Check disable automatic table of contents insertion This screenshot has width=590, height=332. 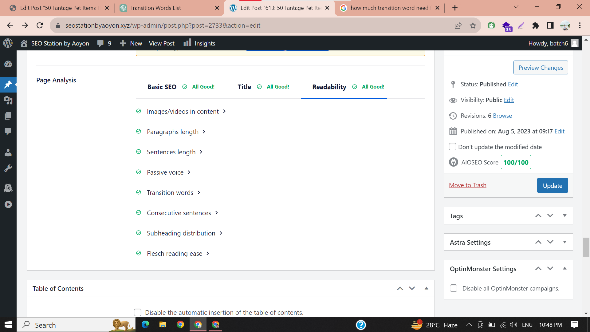(x=138, y=312)
